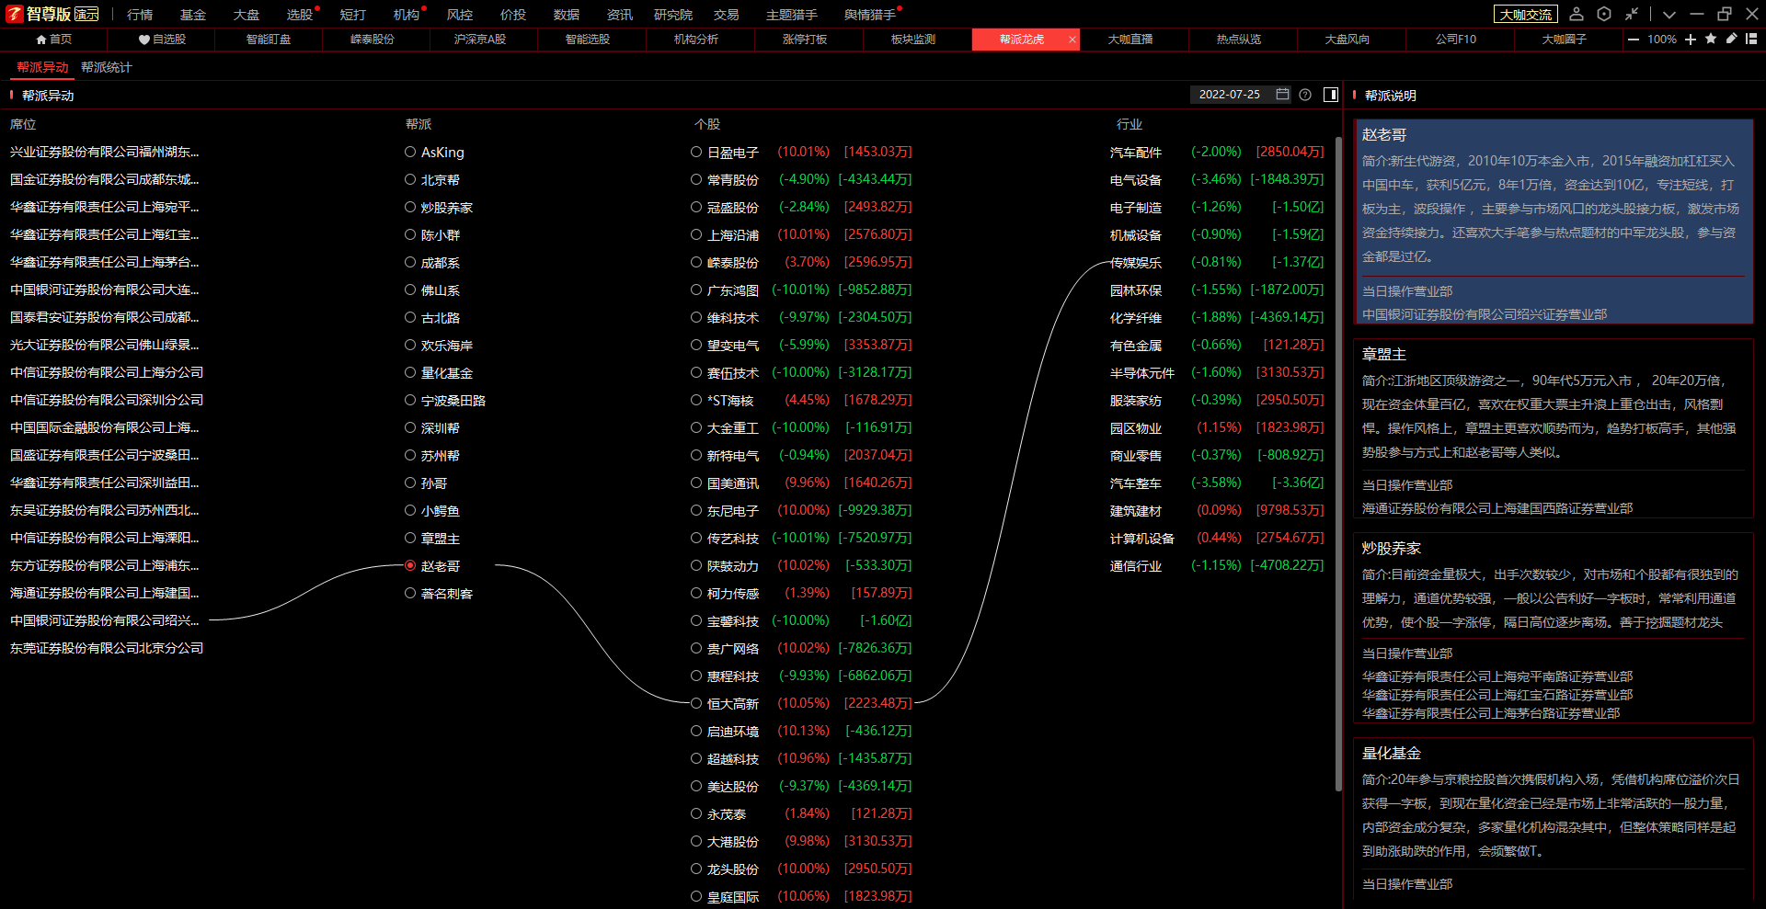Viewport: 1766px width, 909px height.
Task: Open the 公司F10 tab
Action: click(1456, 40)
